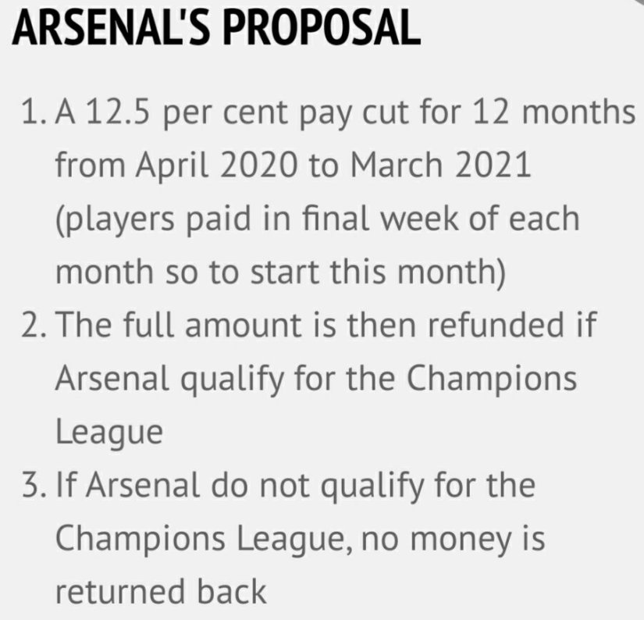Click the standalone word 'League'
Image resolution: width=644 pixels, height=620 pixels.
(x=109, y=432)
